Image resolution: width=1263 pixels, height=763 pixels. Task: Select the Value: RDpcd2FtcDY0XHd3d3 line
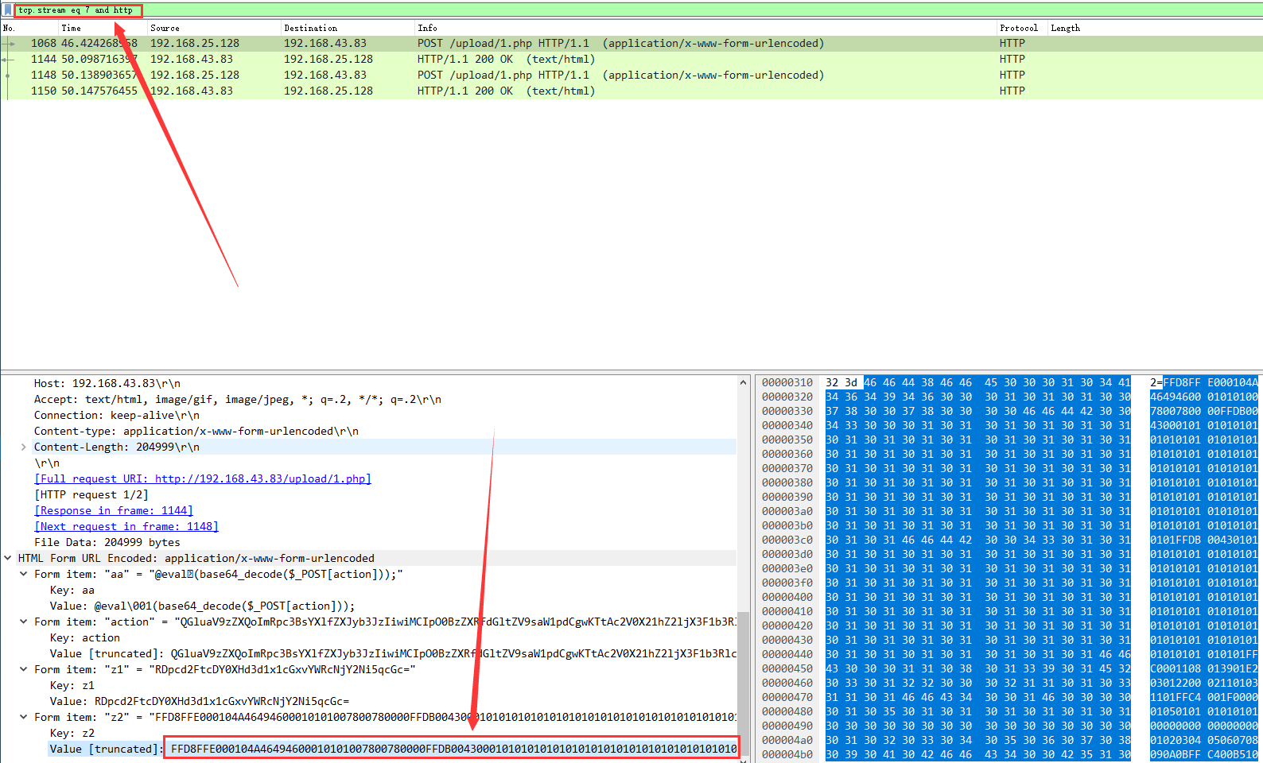[200, 702]
